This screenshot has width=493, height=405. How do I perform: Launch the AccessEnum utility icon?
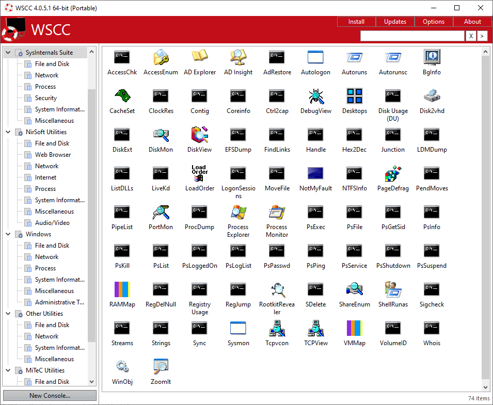click(161, 57)
